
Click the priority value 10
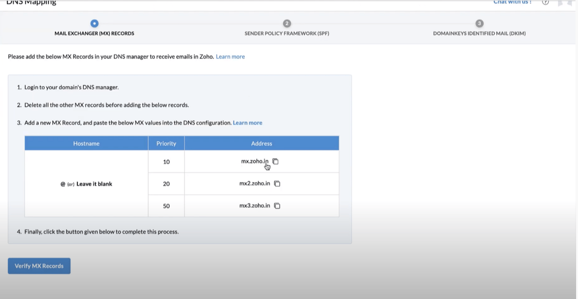pyautogui.click(x=166, y=162)
